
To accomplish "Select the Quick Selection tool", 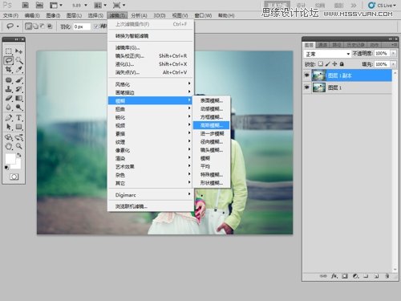I will point(18,60).
